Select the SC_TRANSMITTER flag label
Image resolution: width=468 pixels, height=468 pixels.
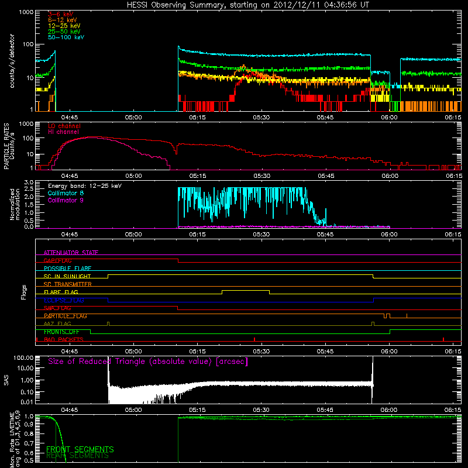[x=67, y=284]
